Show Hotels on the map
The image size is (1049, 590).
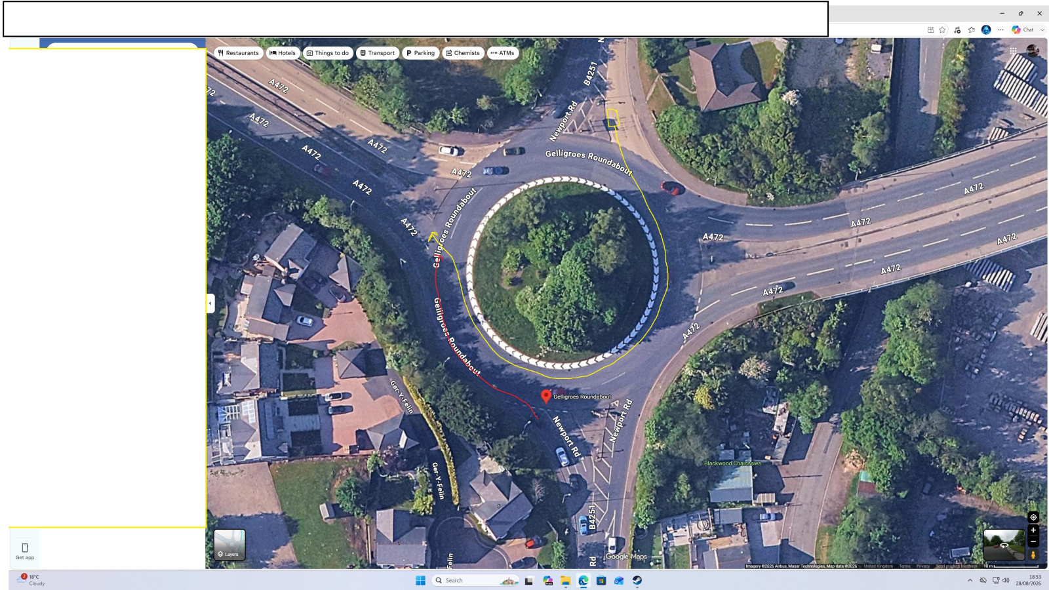click(283, 53)
